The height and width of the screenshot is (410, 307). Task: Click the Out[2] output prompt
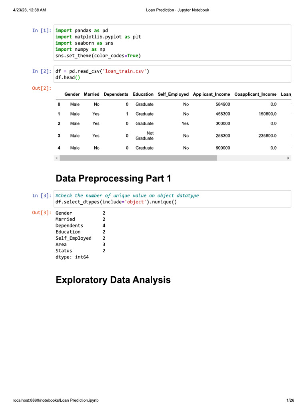click(x=42, y=88)
